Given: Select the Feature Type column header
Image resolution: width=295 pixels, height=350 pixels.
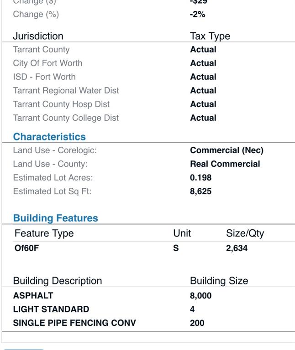Looking at the screenshot, I should (x=44, y=233).
